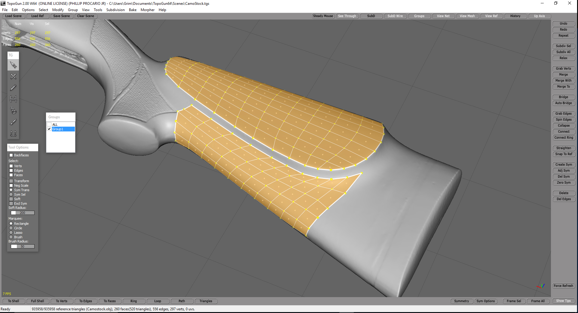Toggle the SubD Wire view button
Image resolution: width=578 pixels, height=313 pixels.
click(x=395, y=16)
